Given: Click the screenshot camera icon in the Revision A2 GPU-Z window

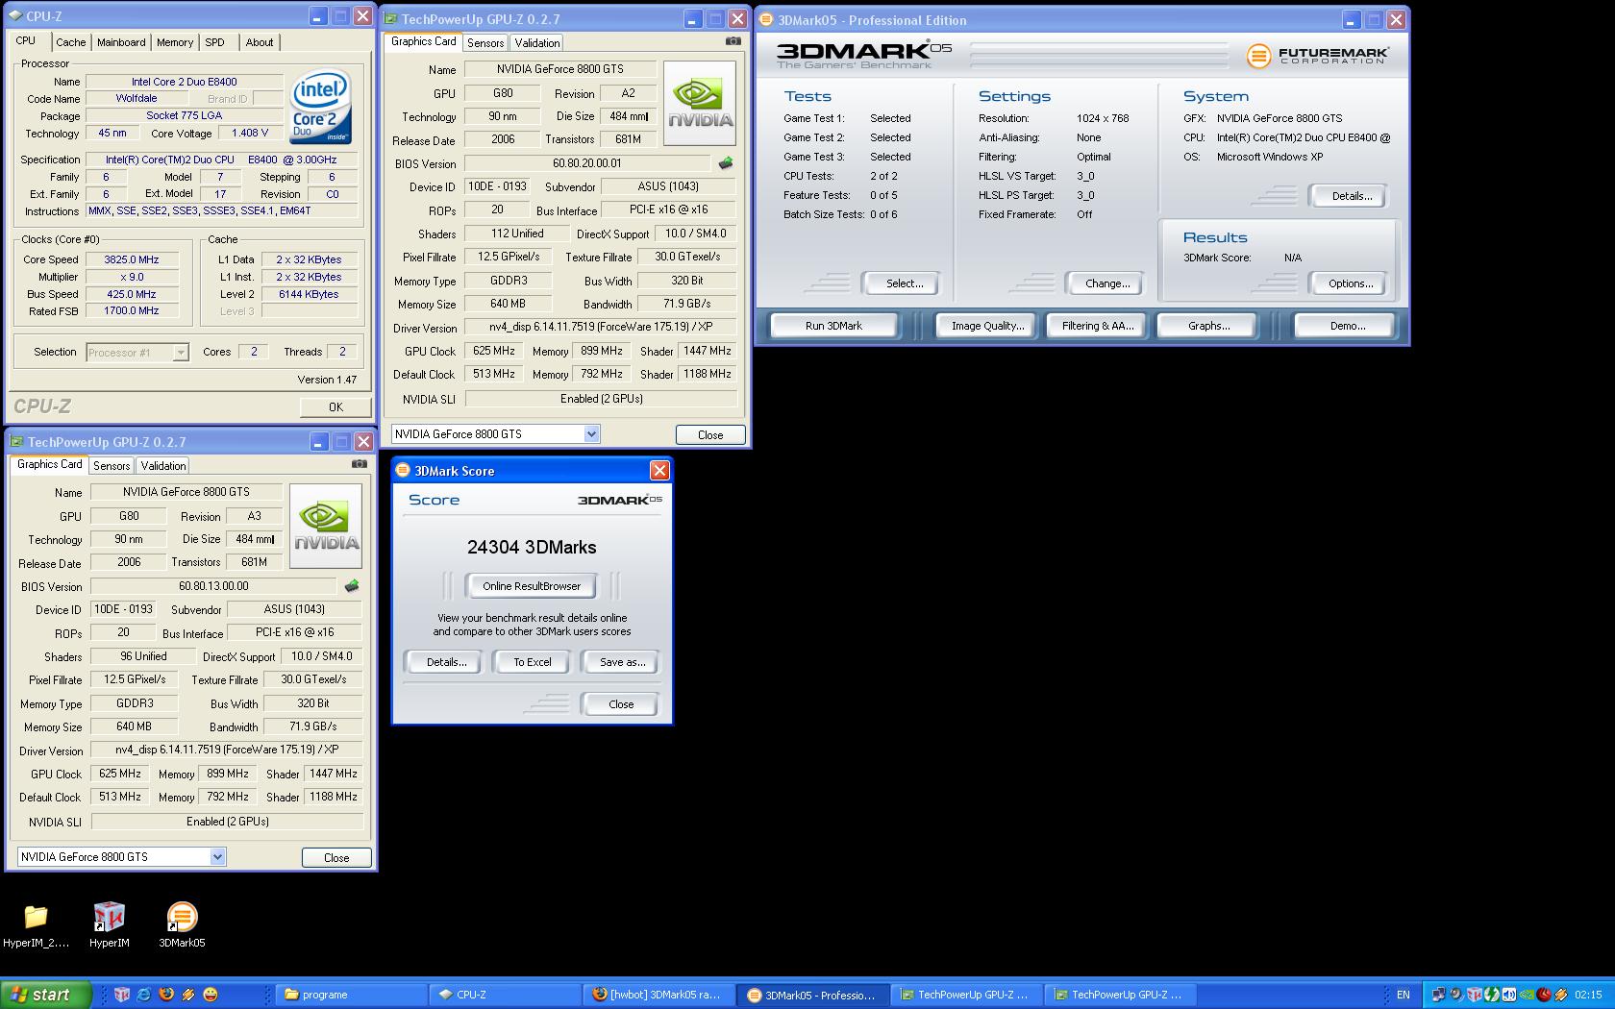Looking at the screenshot, I should coord(733,41).
